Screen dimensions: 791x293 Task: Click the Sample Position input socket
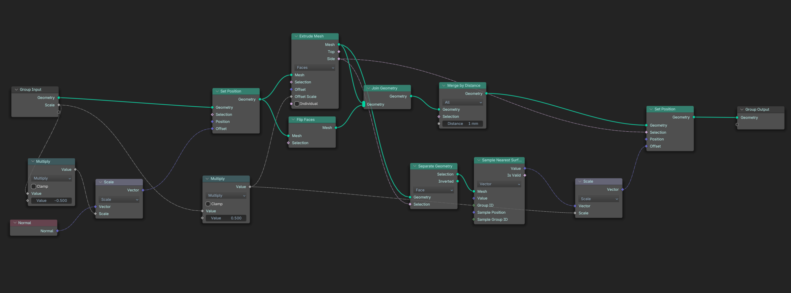pos(474,213)
